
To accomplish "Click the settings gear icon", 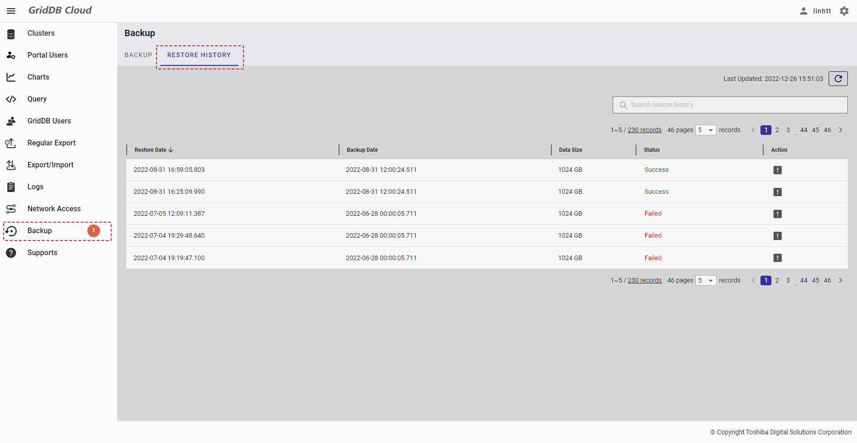I will tap(844, 11).
